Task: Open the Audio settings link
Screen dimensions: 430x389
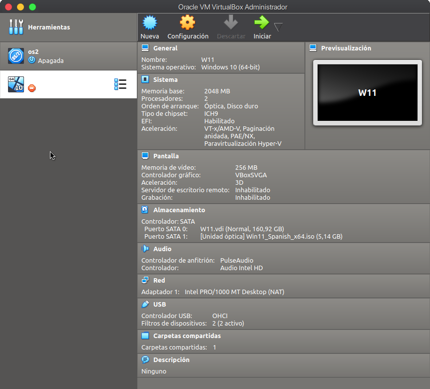Action: point(162,249)
